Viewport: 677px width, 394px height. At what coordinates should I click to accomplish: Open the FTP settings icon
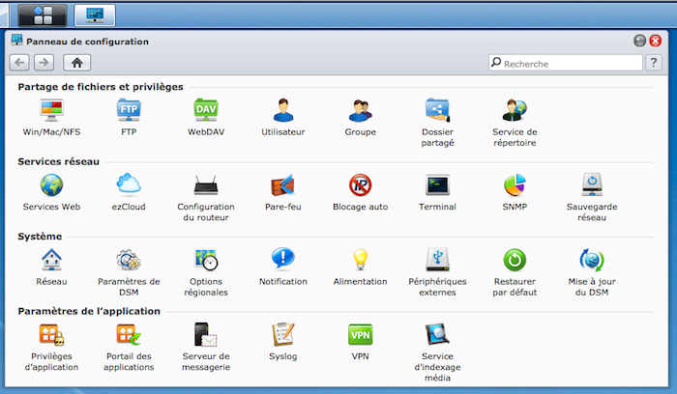tap(129, 110)
